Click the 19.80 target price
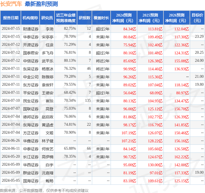 click(x=199, y=84)
